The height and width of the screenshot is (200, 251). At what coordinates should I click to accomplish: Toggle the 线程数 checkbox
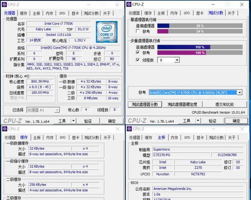pos(138,59)
